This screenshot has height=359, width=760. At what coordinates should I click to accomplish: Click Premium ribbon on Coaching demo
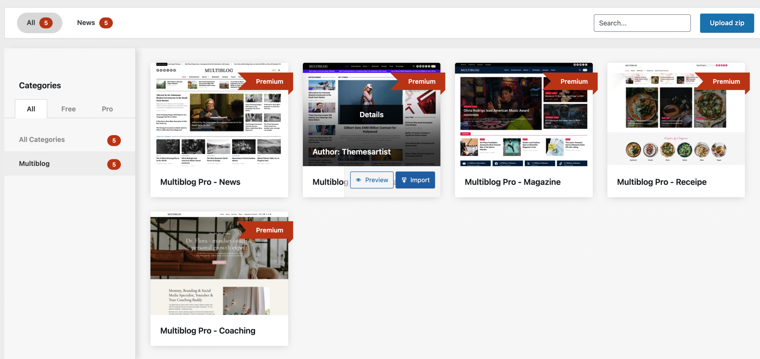pos(266,230)
